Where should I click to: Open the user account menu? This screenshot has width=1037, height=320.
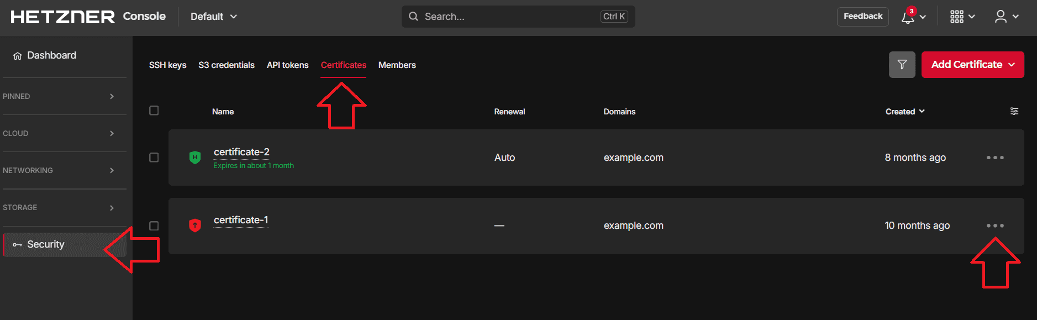coord(1006,17)
